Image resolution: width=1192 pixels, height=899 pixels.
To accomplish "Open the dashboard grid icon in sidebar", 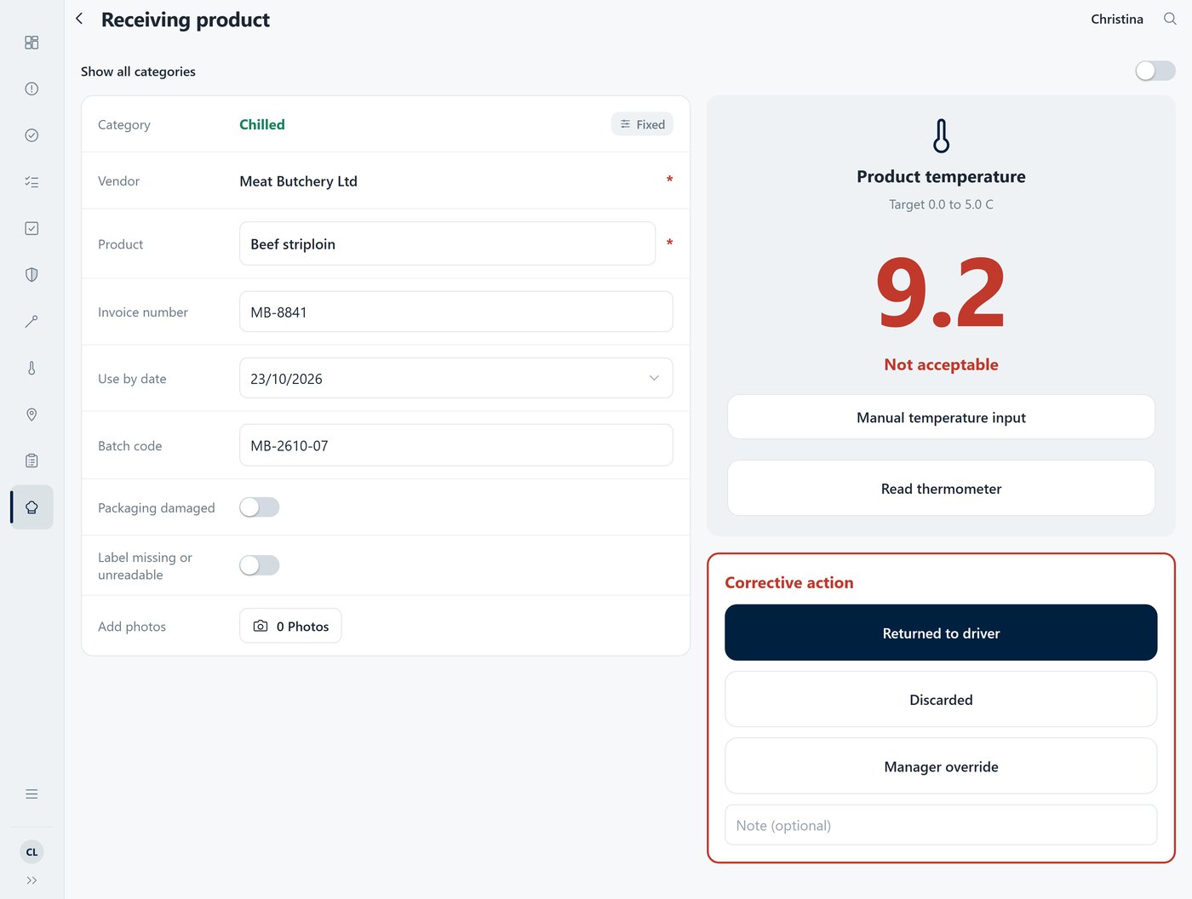I will pyautogui.click(x=32, y=43).
